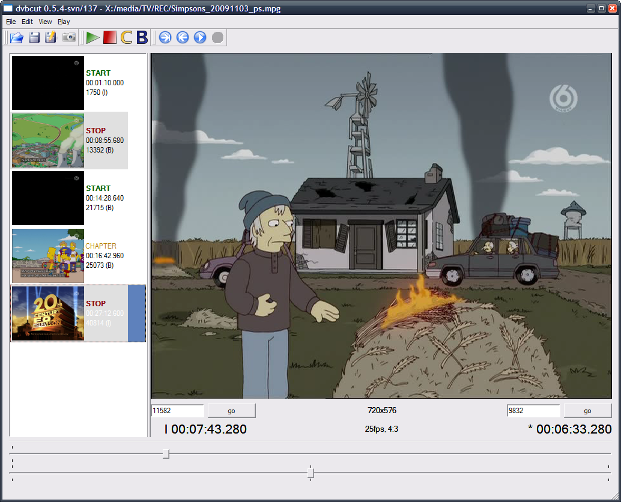Open the File menu

coord(11,22)
